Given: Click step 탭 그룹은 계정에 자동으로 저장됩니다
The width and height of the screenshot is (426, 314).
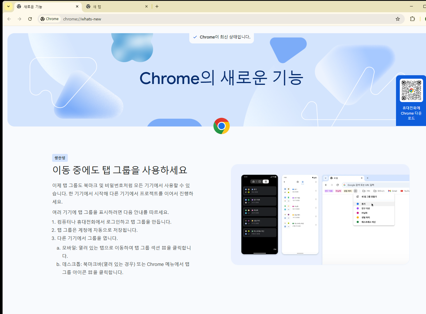Looking at the screenshot, I should [97, 230].
